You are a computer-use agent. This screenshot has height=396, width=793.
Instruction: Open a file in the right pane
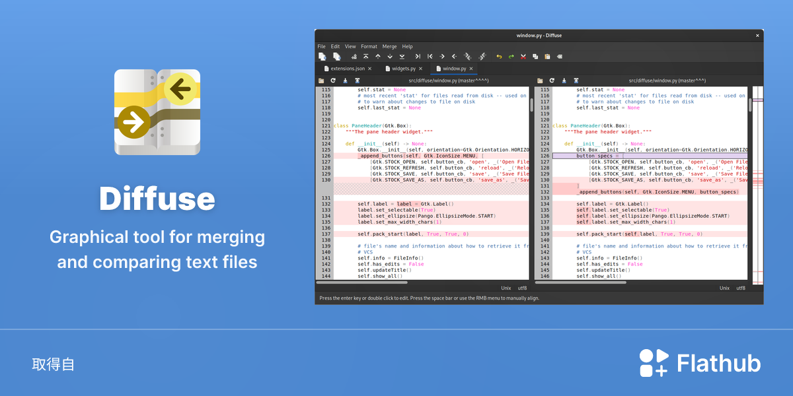(540, 81)
